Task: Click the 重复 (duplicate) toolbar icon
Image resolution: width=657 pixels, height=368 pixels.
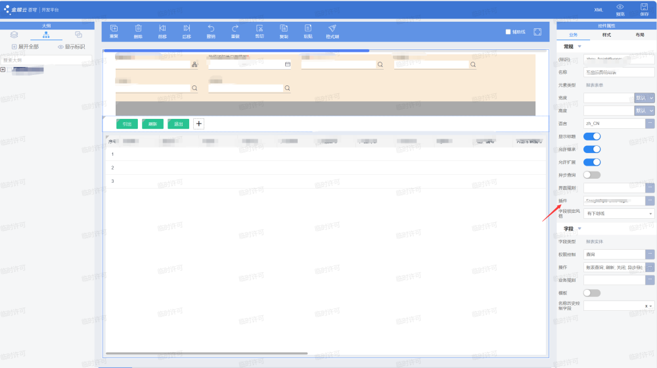Action: (x=114, y=28)
